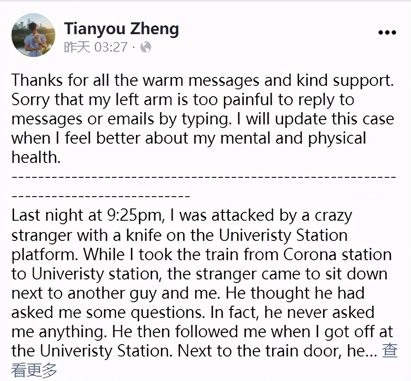Screen dimensions: 411x381
Task: Click the first dashed separator line
Action: 204,177
